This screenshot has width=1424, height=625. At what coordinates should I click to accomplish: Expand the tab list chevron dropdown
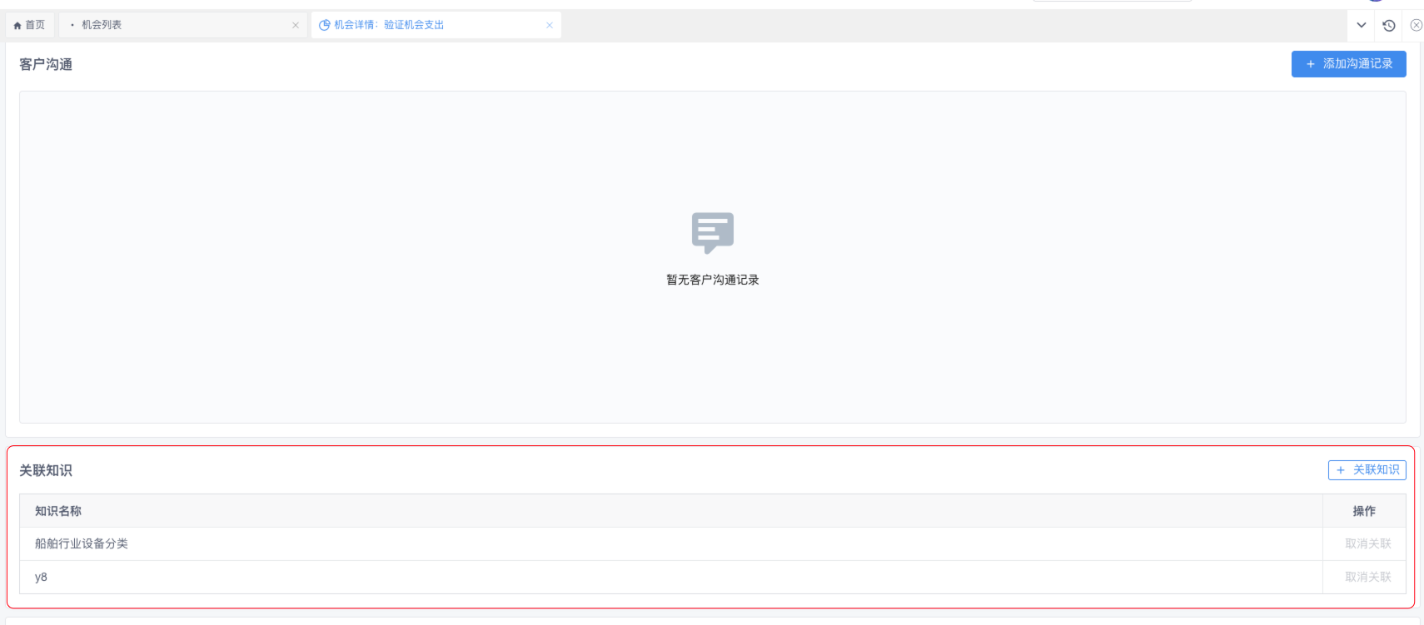coord(1362,25)
